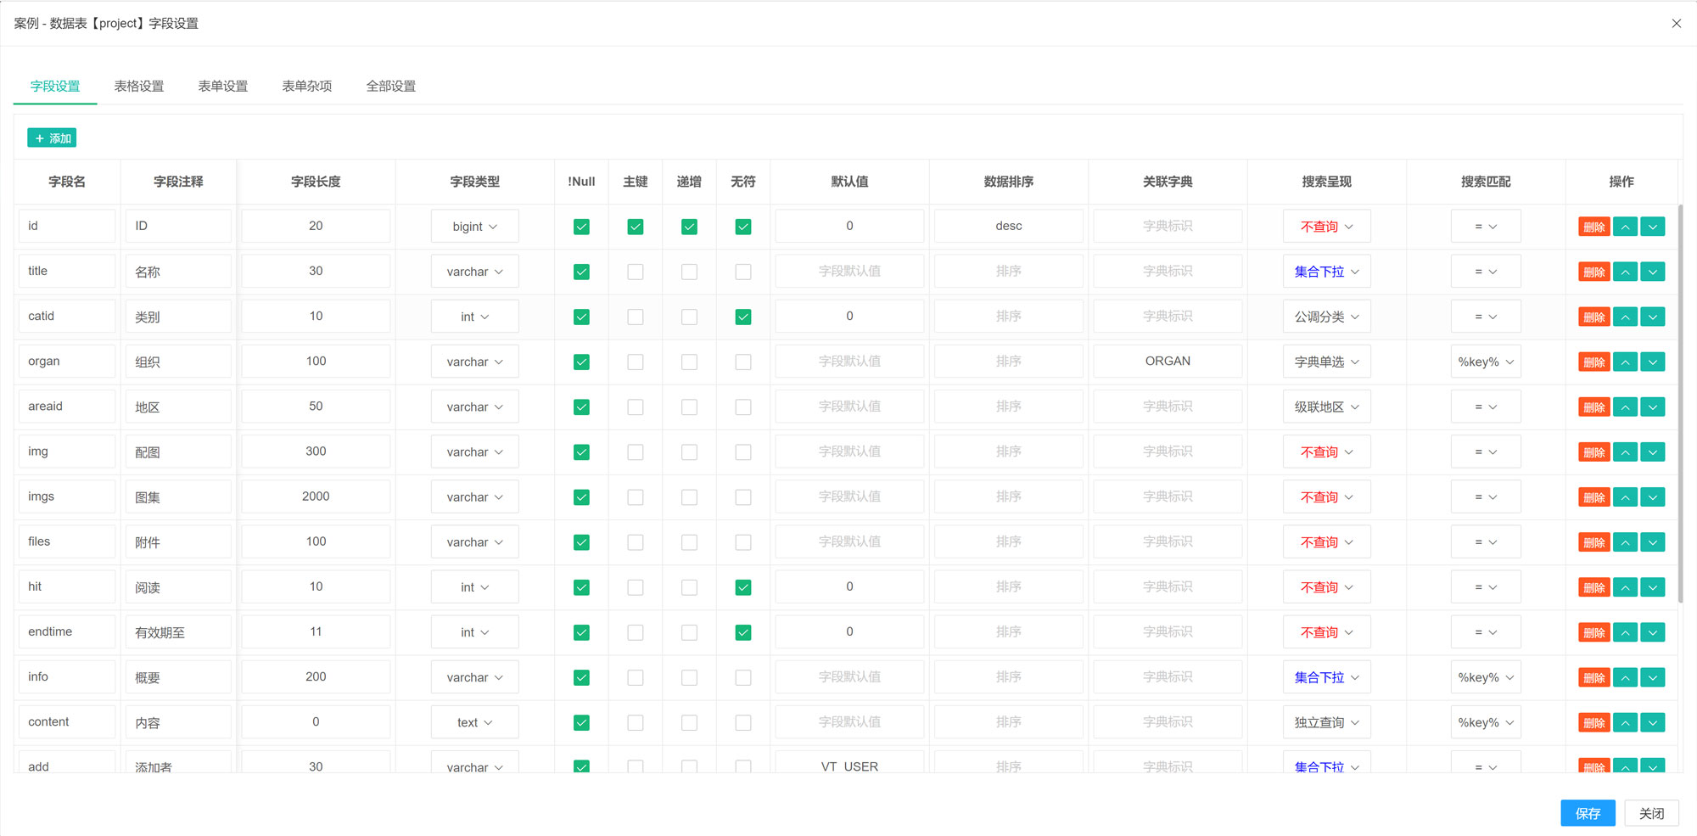Move the id row down

pyautogui.click(x=1652, y=227)
